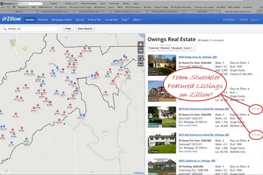Zoom out on the map with minus button
Viewport: 263px width, 175px height.
tap(140, 51)
